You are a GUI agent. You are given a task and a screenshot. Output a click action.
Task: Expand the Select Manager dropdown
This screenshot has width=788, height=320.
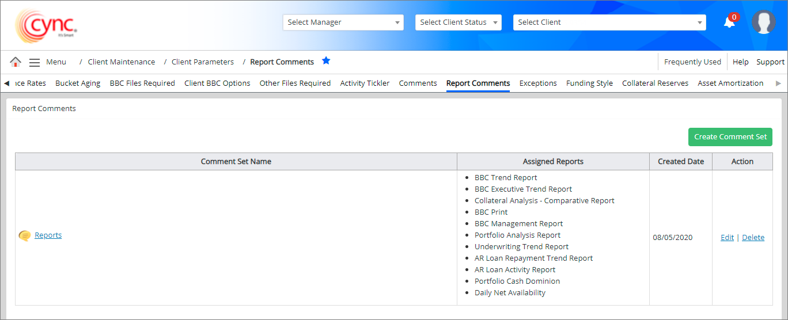[343, 22]
